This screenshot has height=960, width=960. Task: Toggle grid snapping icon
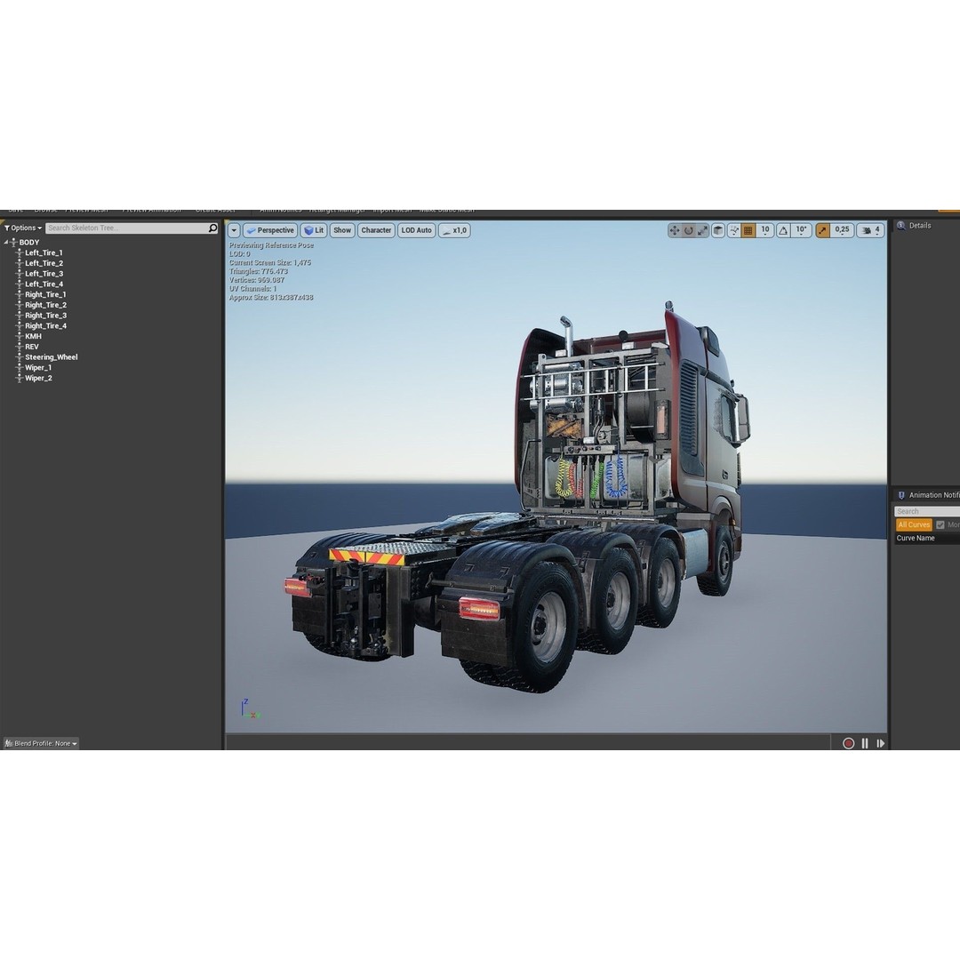(x=748, y=230)
